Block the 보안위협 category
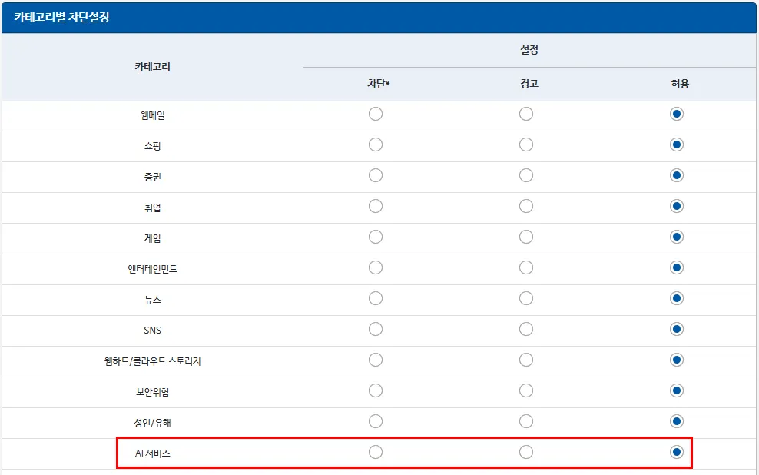The image size is (759, 475). pyautogui.click(x=376, y=390)
